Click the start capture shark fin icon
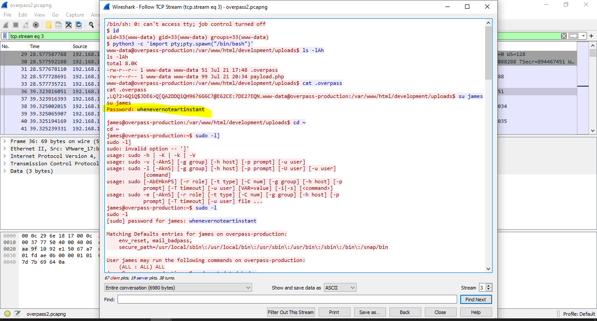This screenshot has height=321, width=597. pyautogui.click(x=6, y=25)
